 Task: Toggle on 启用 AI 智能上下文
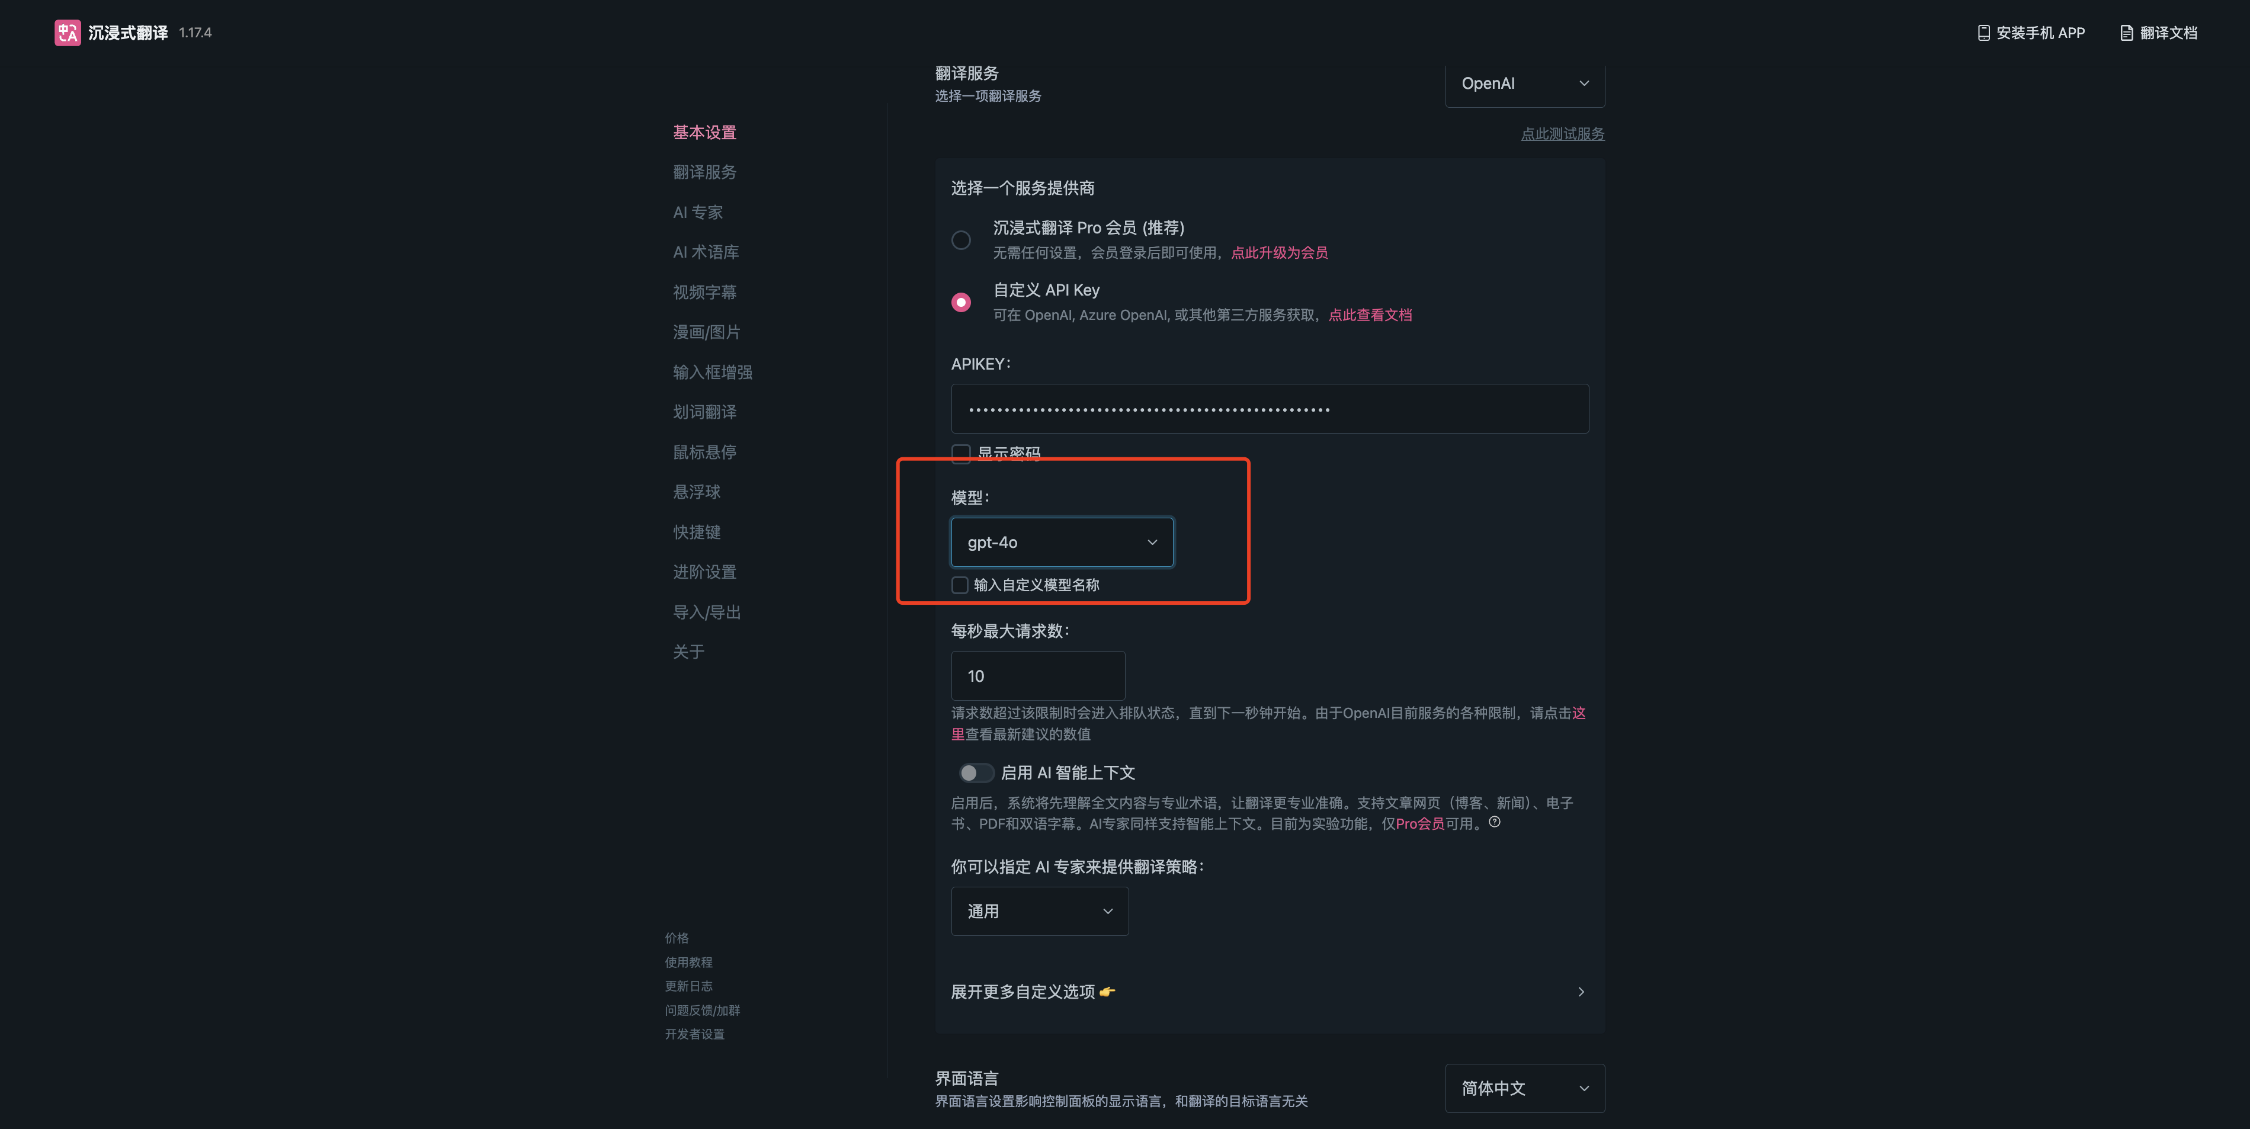[x=976, y=773]
